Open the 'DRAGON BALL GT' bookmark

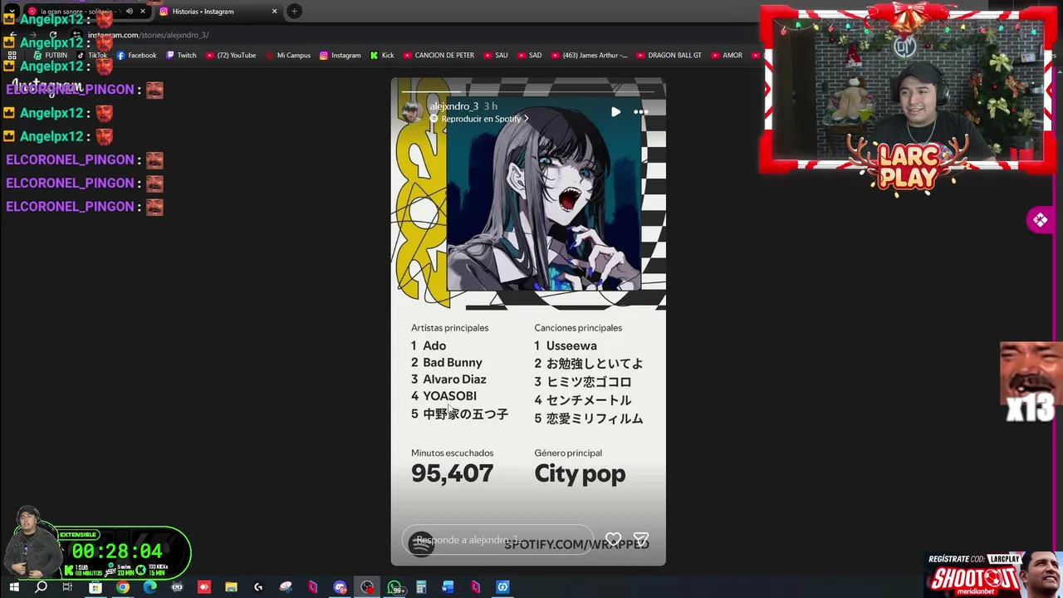(x=669, y=56)
